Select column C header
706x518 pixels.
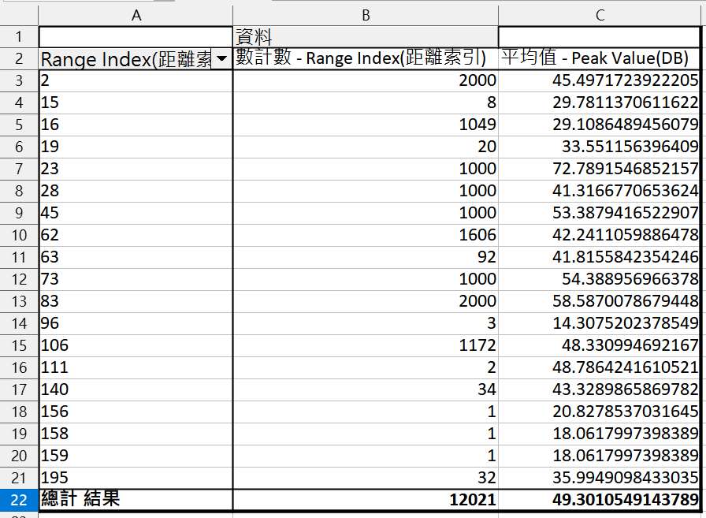point(600,14)
